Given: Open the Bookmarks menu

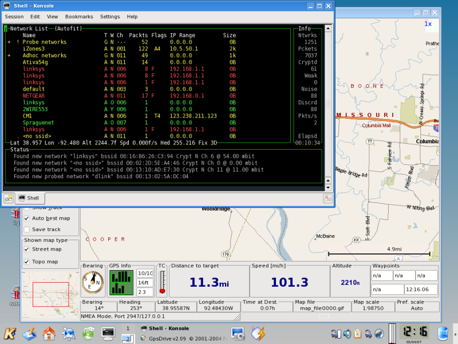Looking at the screenshot, I should (x=79, y=17).
